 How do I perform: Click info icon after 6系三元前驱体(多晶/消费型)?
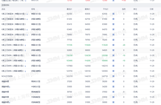(x=27, y=30)
